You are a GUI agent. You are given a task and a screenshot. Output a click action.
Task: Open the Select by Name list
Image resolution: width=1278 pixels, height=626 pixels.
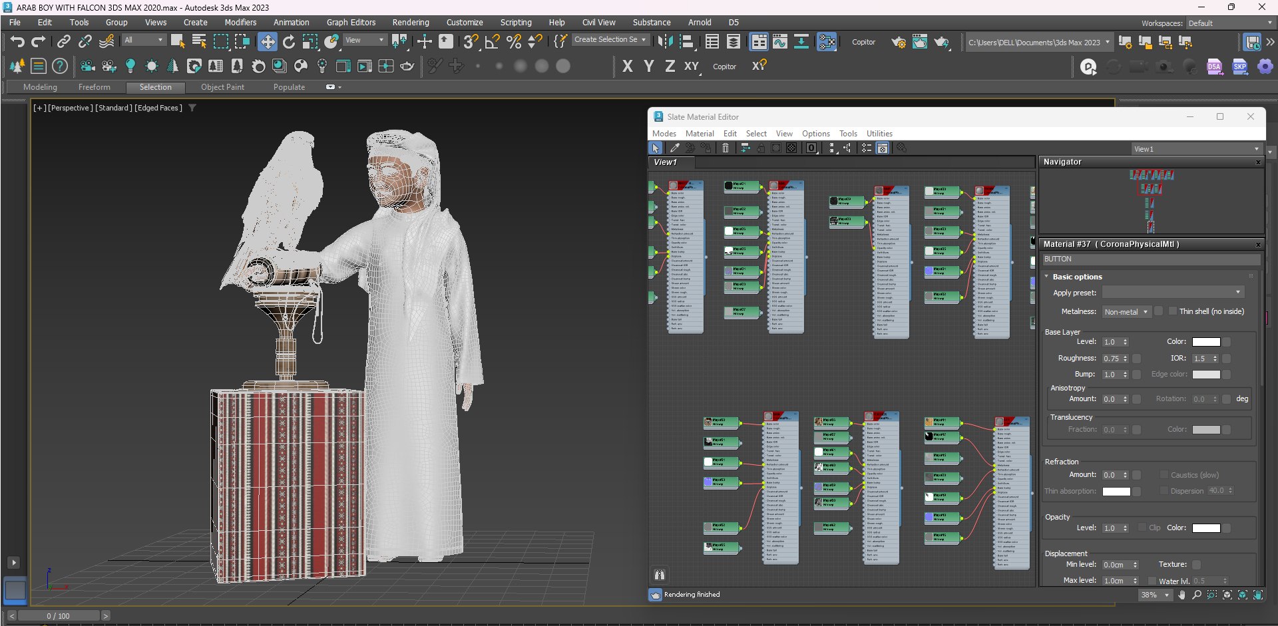[x=199, y=42]
